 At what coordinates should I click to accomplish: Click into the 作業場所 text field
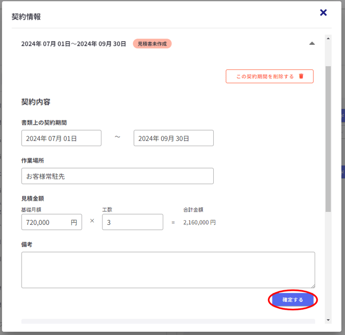click(x=117, y=176)
